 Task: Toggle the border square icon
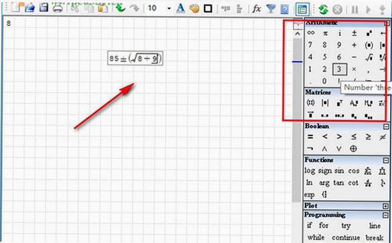tap(208, 9)
